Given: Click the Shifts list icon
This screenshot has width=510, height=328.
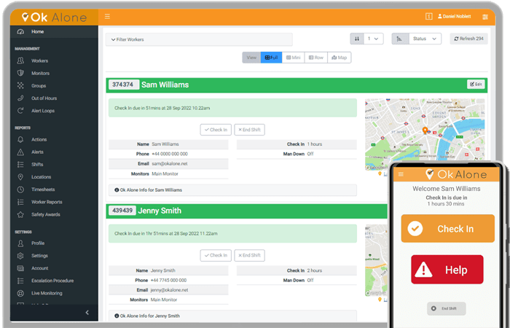Looking at the screenshot, I should pos(20,164).
